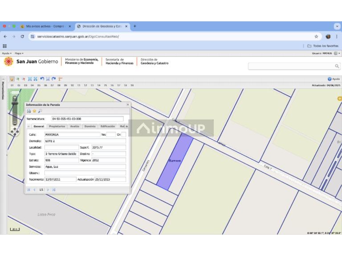Bookmark page with star icon in address bar
This screenshot has height=256, width=342.
point(316,36)
